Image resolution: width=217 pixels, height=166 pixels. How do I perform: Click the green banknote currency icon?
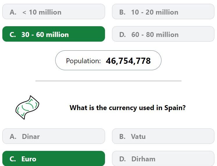tap(27, 107)
